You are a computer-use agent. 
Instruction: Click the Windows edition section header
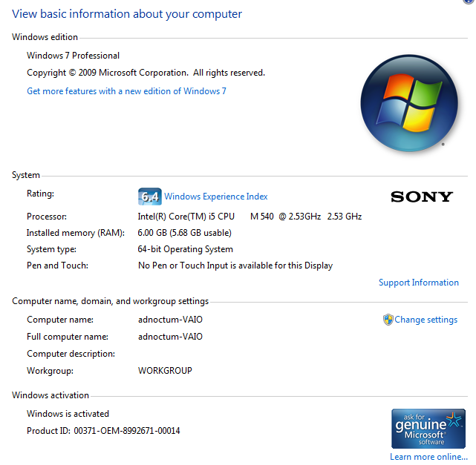(45, 37)
